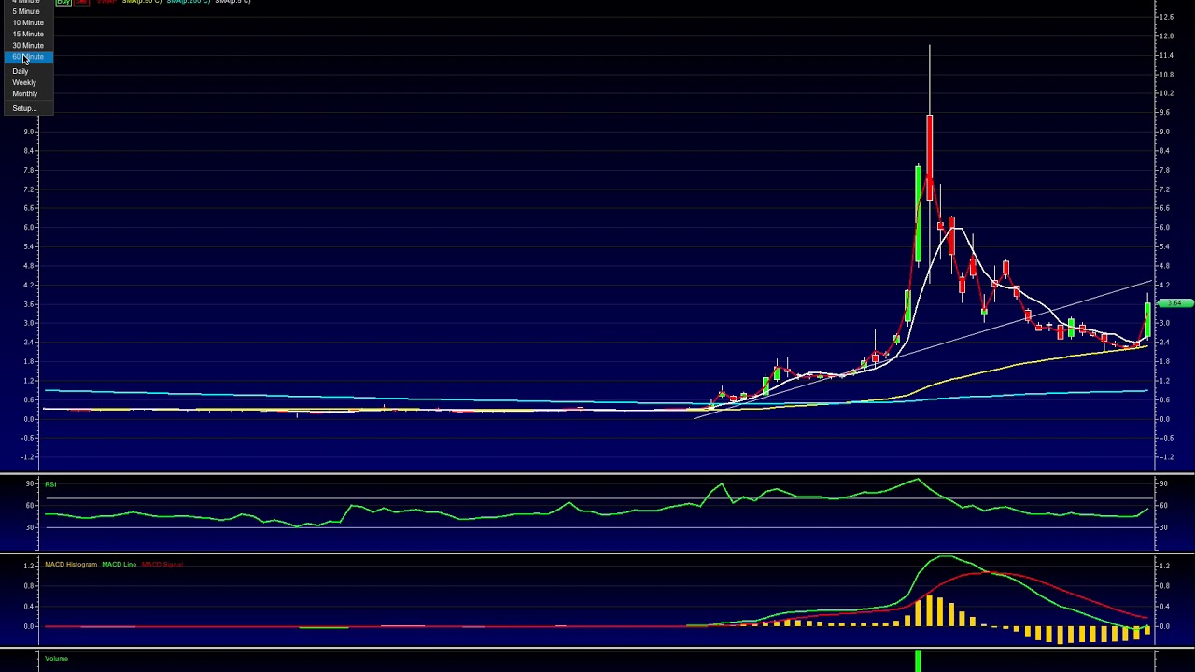Choose 30 Minute from the interval menu
This screenshot has height=672, width=1195.
click(x=28, y=45)
